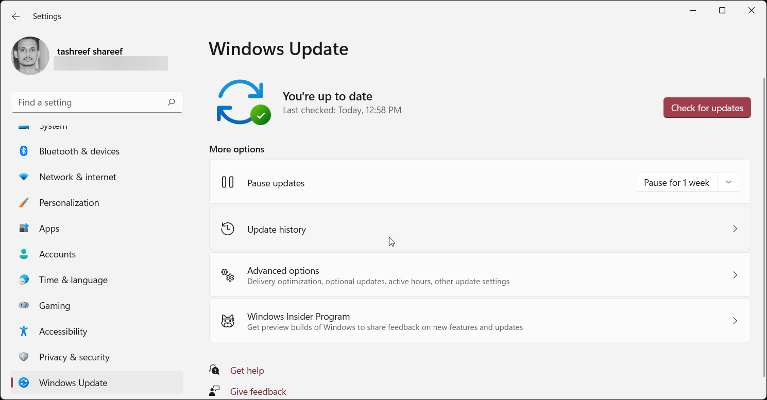
Task: Click the You're up to date status text
Action: (x=328, y=96)
